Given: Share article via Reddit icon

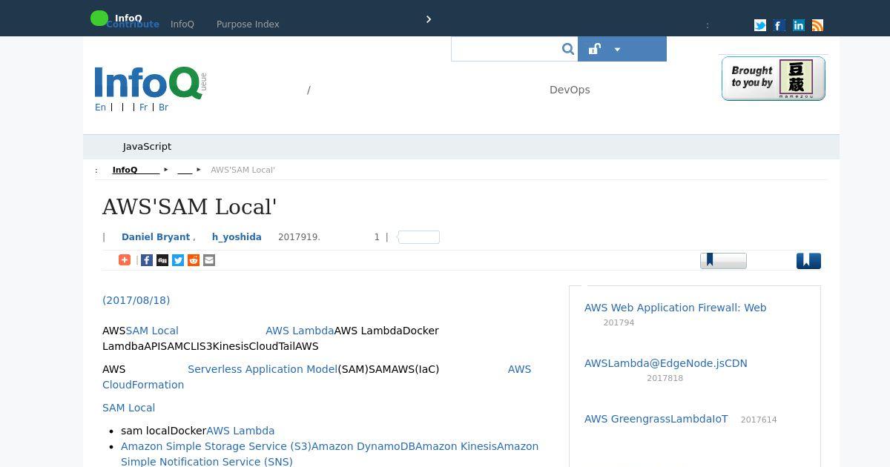Looking at the screenshot, I should pos(194,260).
